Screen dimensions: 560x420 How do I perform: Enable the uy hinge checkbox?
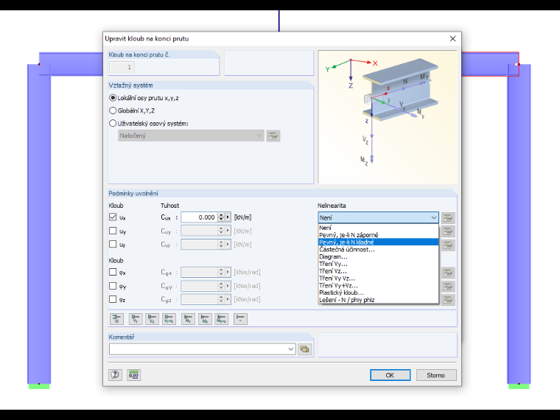113,231
